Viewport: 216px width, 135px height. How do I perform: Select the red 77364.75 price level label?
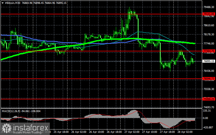pos(209,51)
